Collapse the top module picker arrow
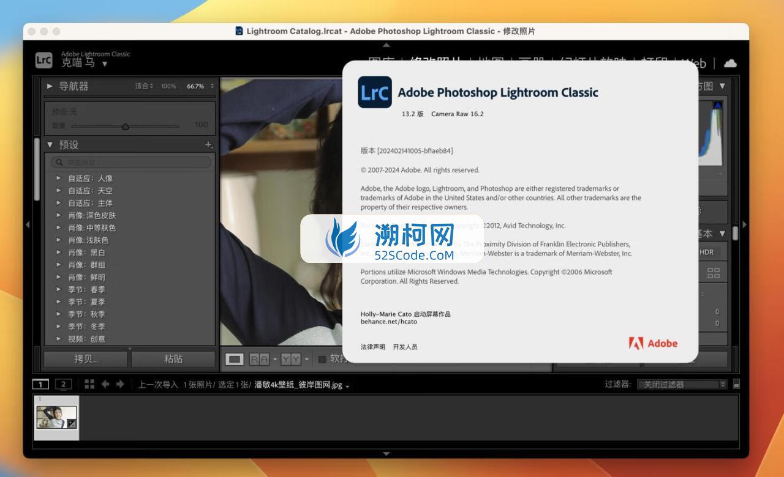Viewport: 784px width, 477px height. [x=386, y=45]
